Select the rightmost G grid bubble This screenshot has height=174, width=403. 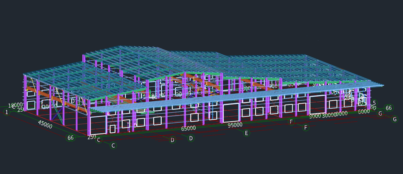[x=395, y=119]
